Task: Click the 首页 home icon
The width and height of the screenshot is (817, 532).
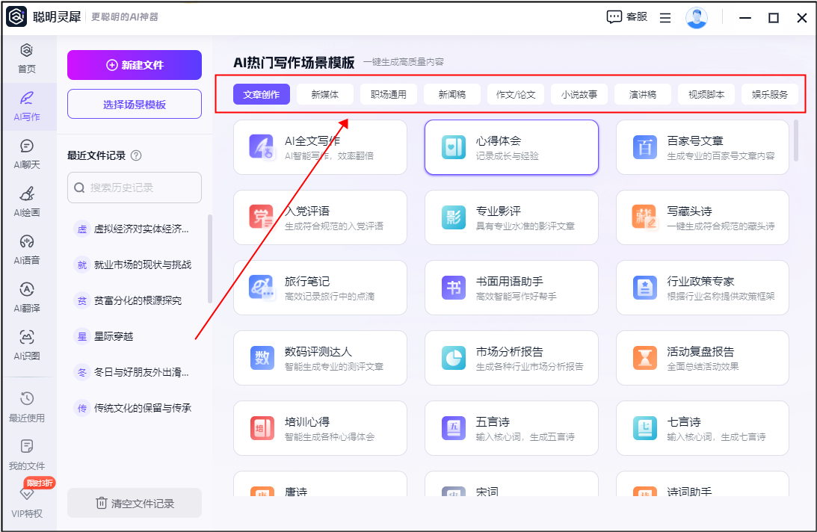Action: [27, 58]
